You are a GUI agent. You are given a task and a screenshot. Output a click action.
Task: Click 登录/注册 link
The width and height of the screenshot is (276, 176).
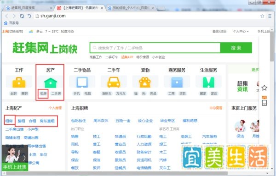[x=219, y=31]
